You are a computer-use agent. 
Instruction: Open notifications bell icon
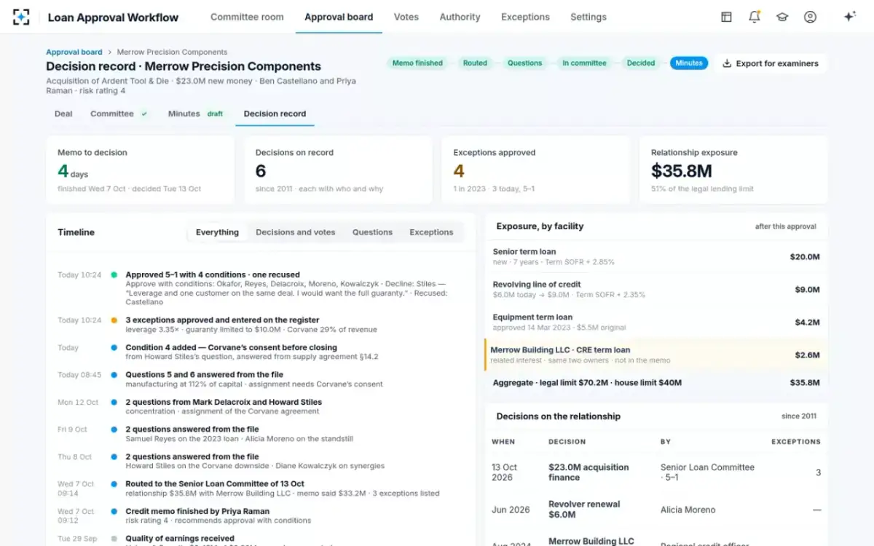755,17
